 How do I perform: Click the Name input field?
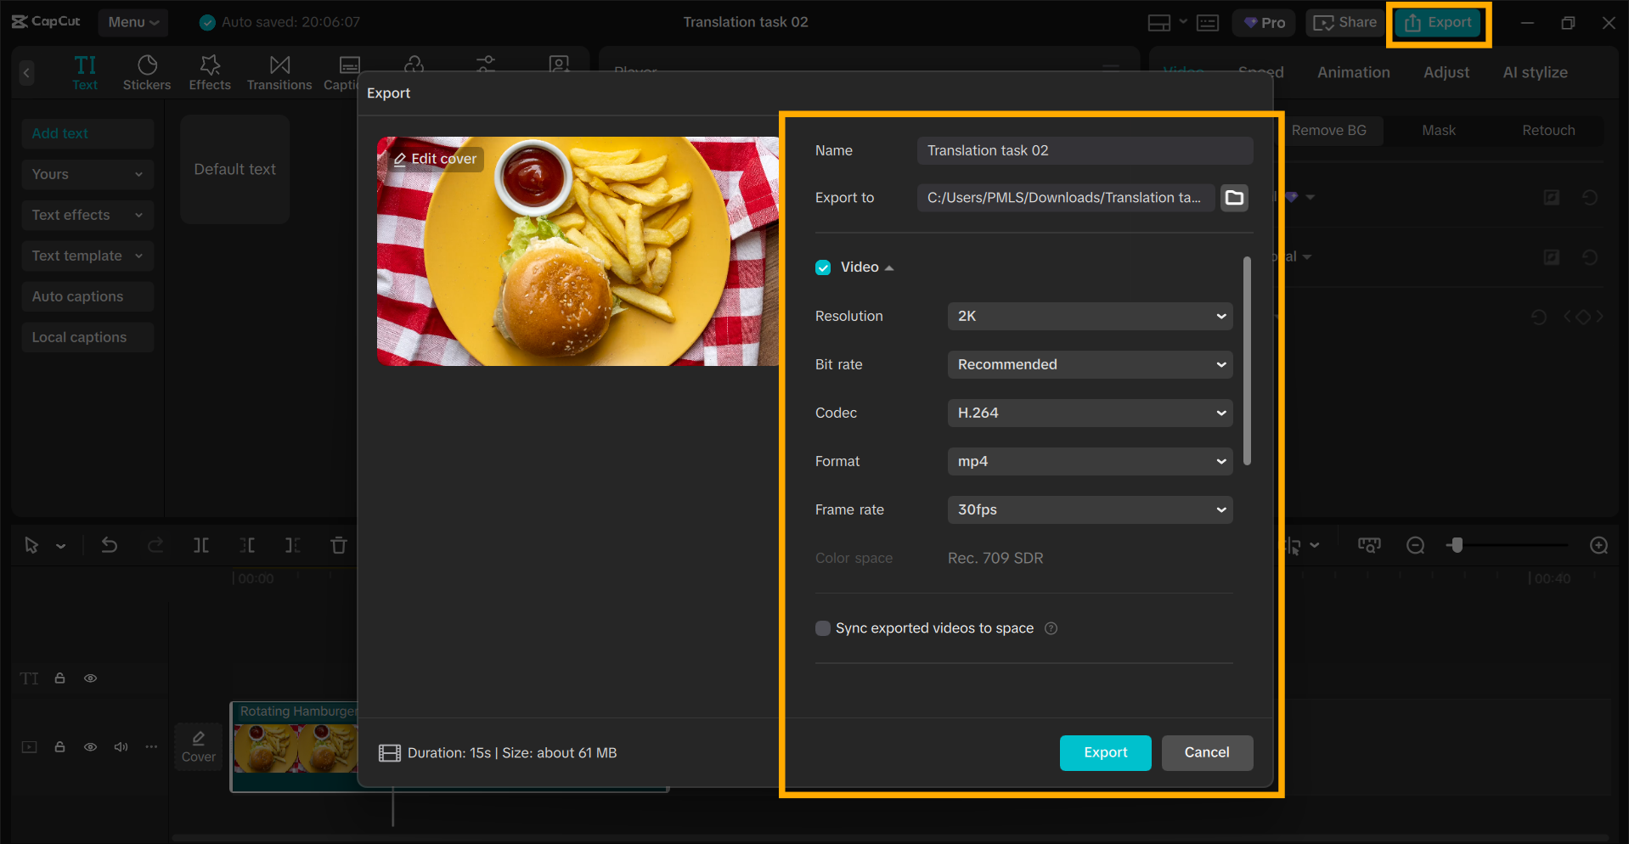pos(1085,150)
